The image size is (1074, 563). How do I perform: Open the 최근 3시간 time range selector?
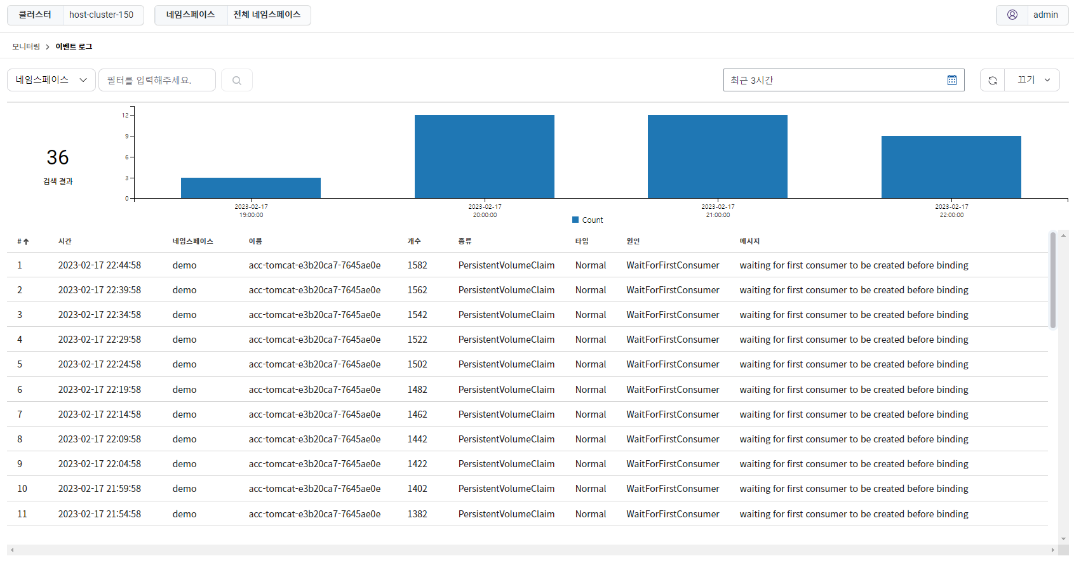pyautogui.click(x=843, y=80)
